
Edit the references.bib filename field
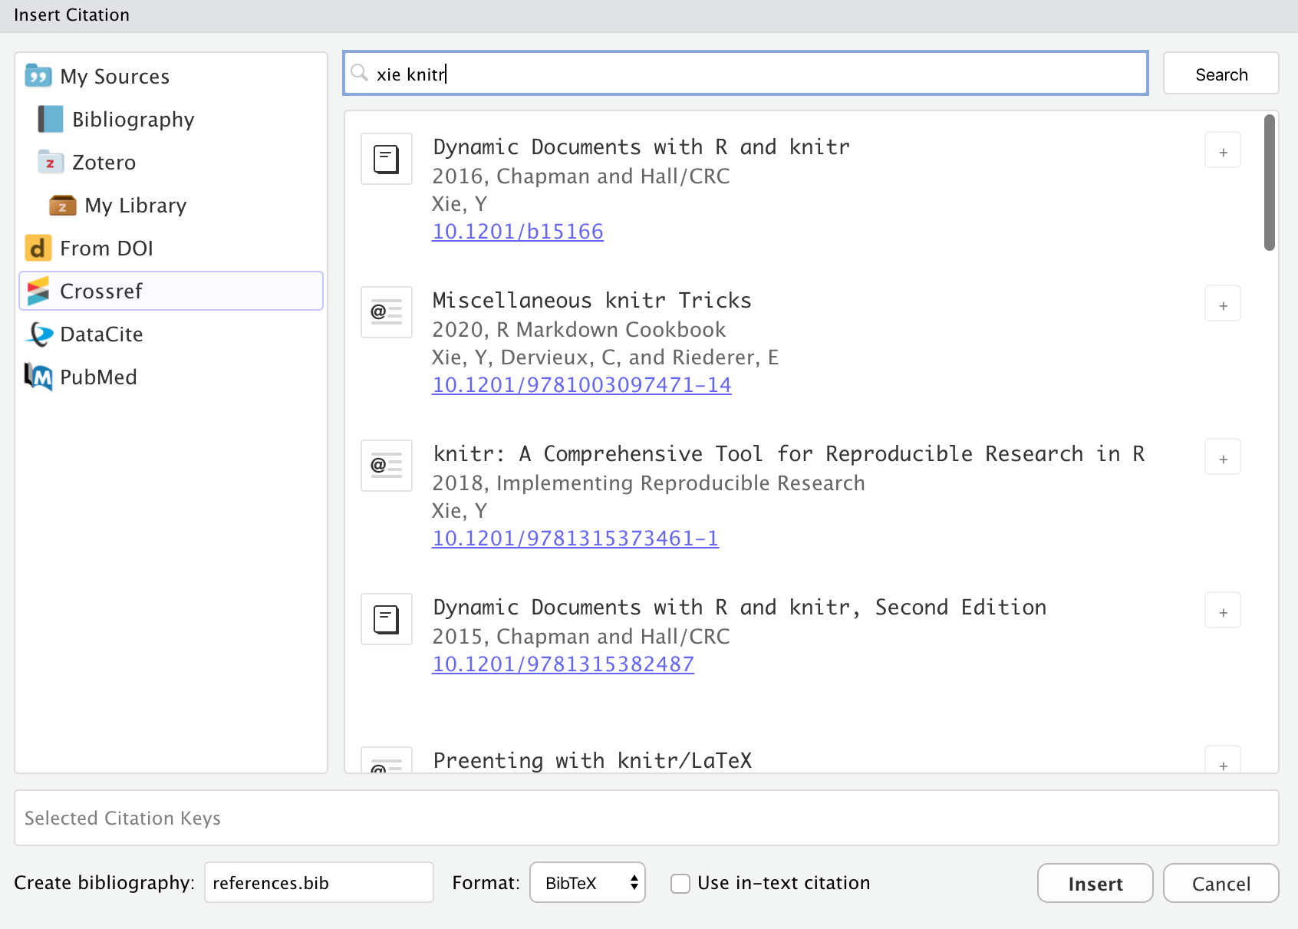319,882
